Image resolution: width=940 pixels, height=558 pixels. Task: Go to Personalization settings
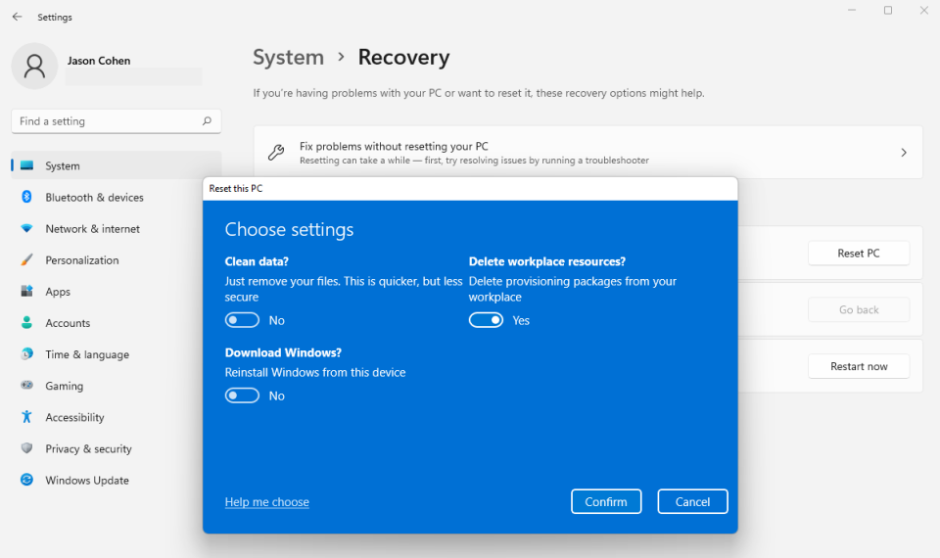82,260
